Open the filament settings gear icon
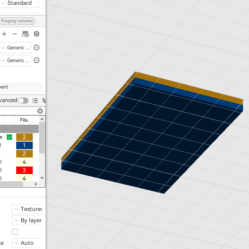The height and width of the screenshot is (249, 249). click(x=37, y=34)
